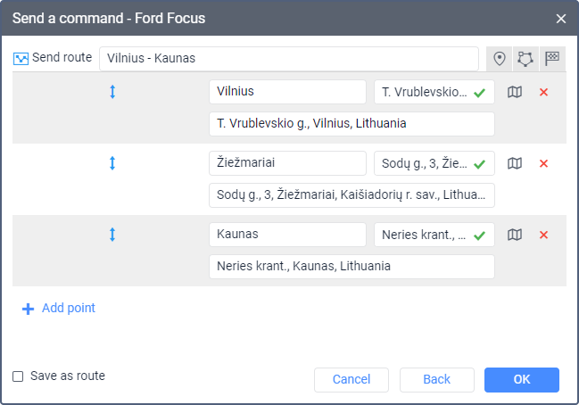
Task: Delete the Kaunas route point
Action: coord(543,235)
